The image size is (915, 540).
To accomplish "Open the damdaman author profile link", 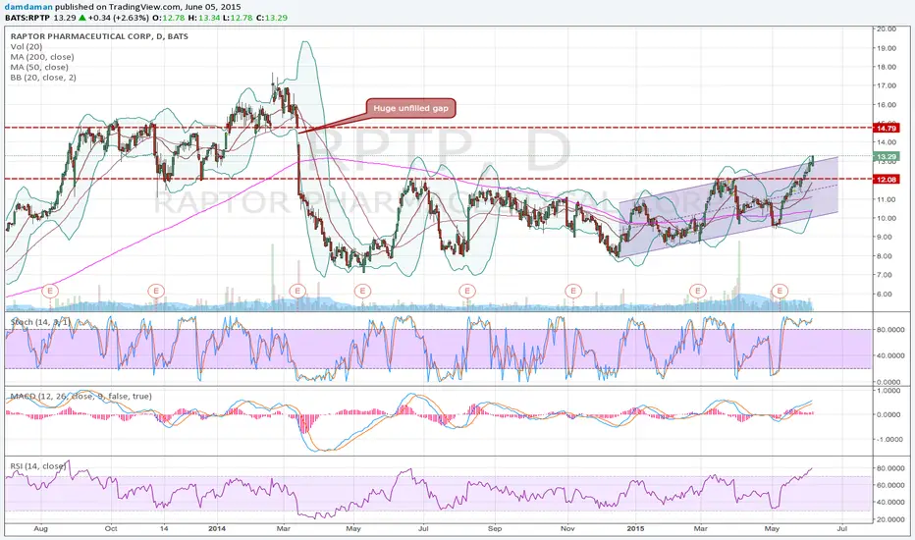I will [x=28, y=8].
